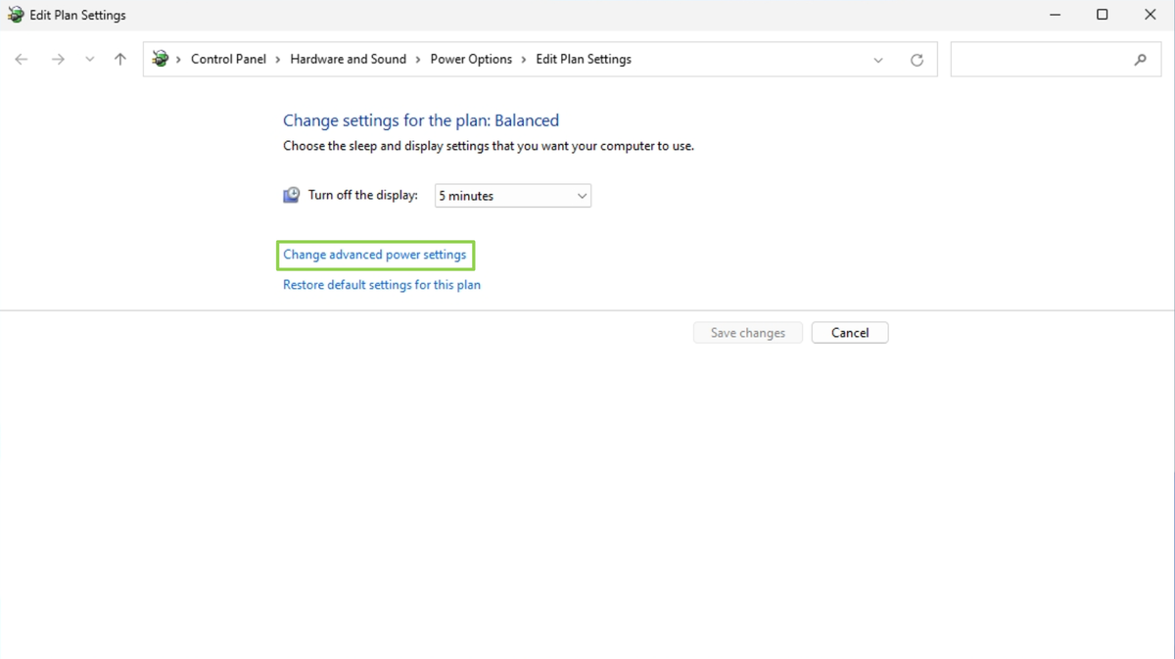Open Change advanced power settings

tap(374, 254)
